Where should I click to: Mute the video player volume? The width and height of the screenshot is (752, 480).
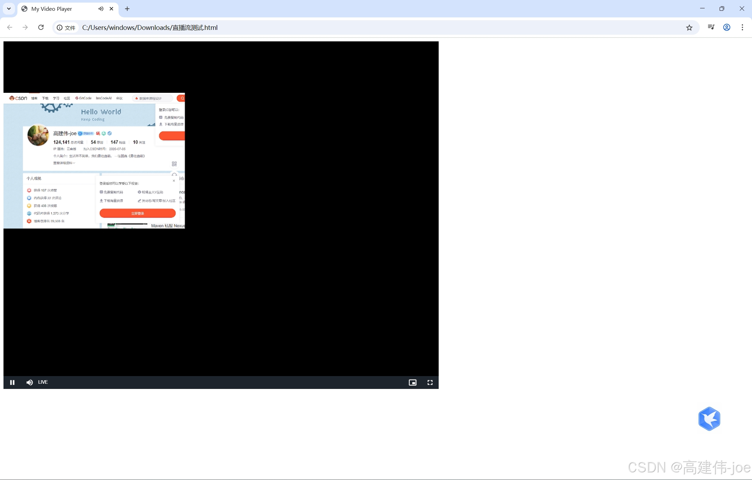click(30, 382)
